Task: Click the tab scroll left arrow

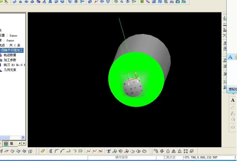Action: [19, 143]
